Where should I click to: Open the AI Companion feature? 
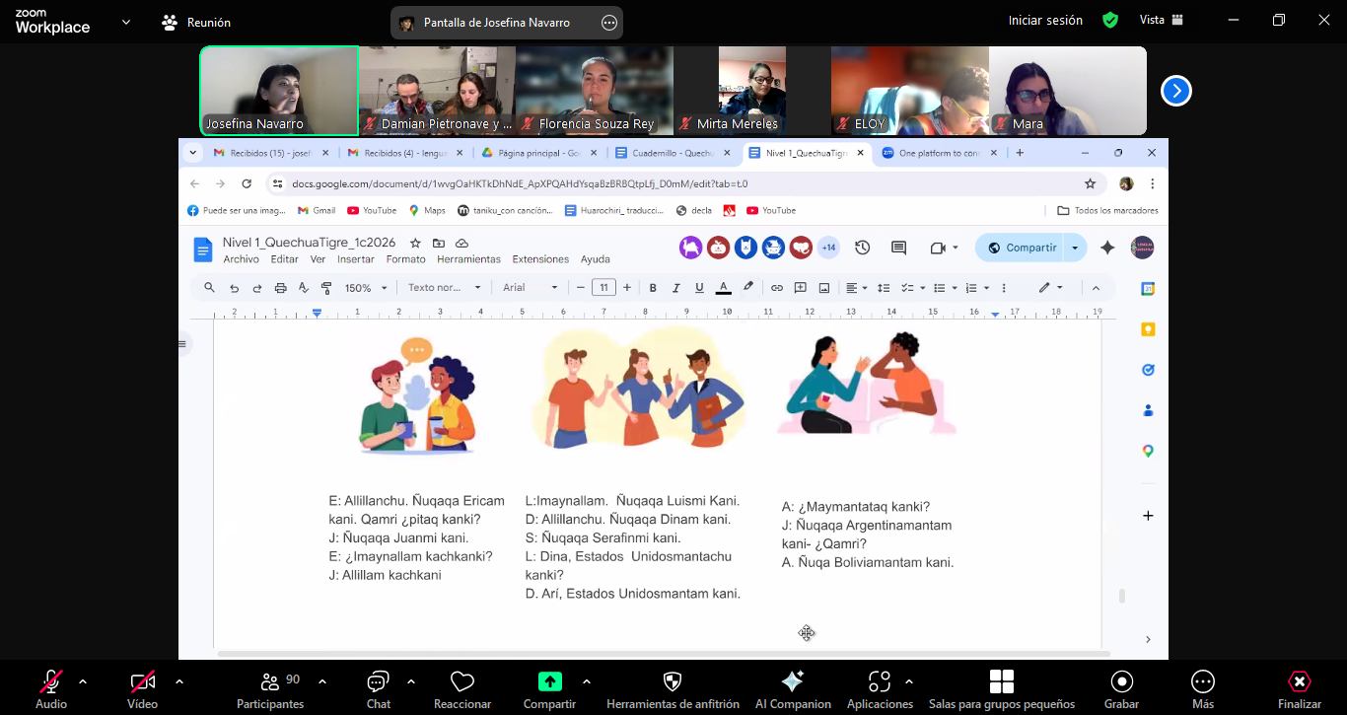(x=793, y=688)
